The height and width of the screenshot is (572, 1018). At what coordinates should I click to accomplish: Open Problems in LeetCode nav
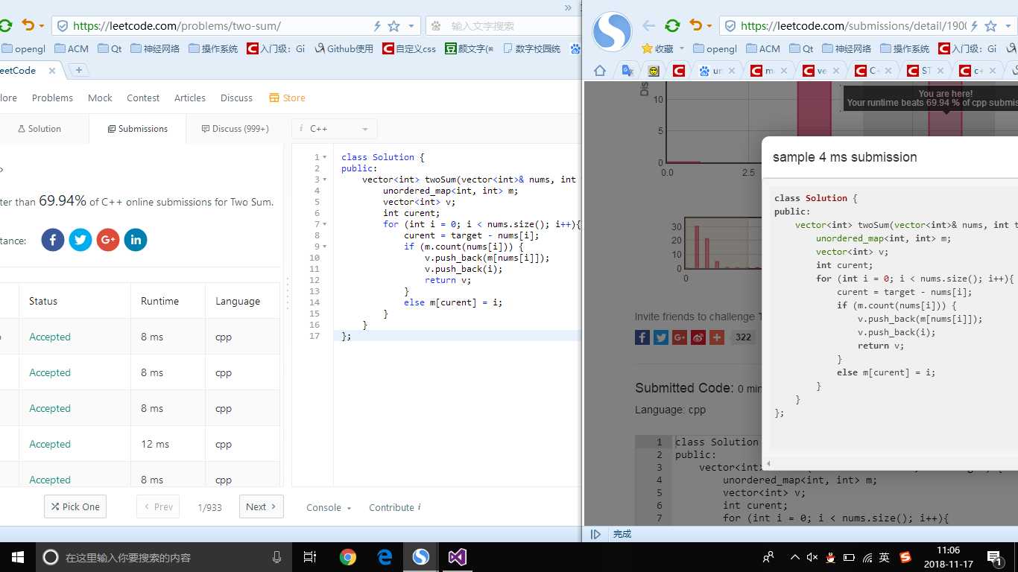pos(52,98)
